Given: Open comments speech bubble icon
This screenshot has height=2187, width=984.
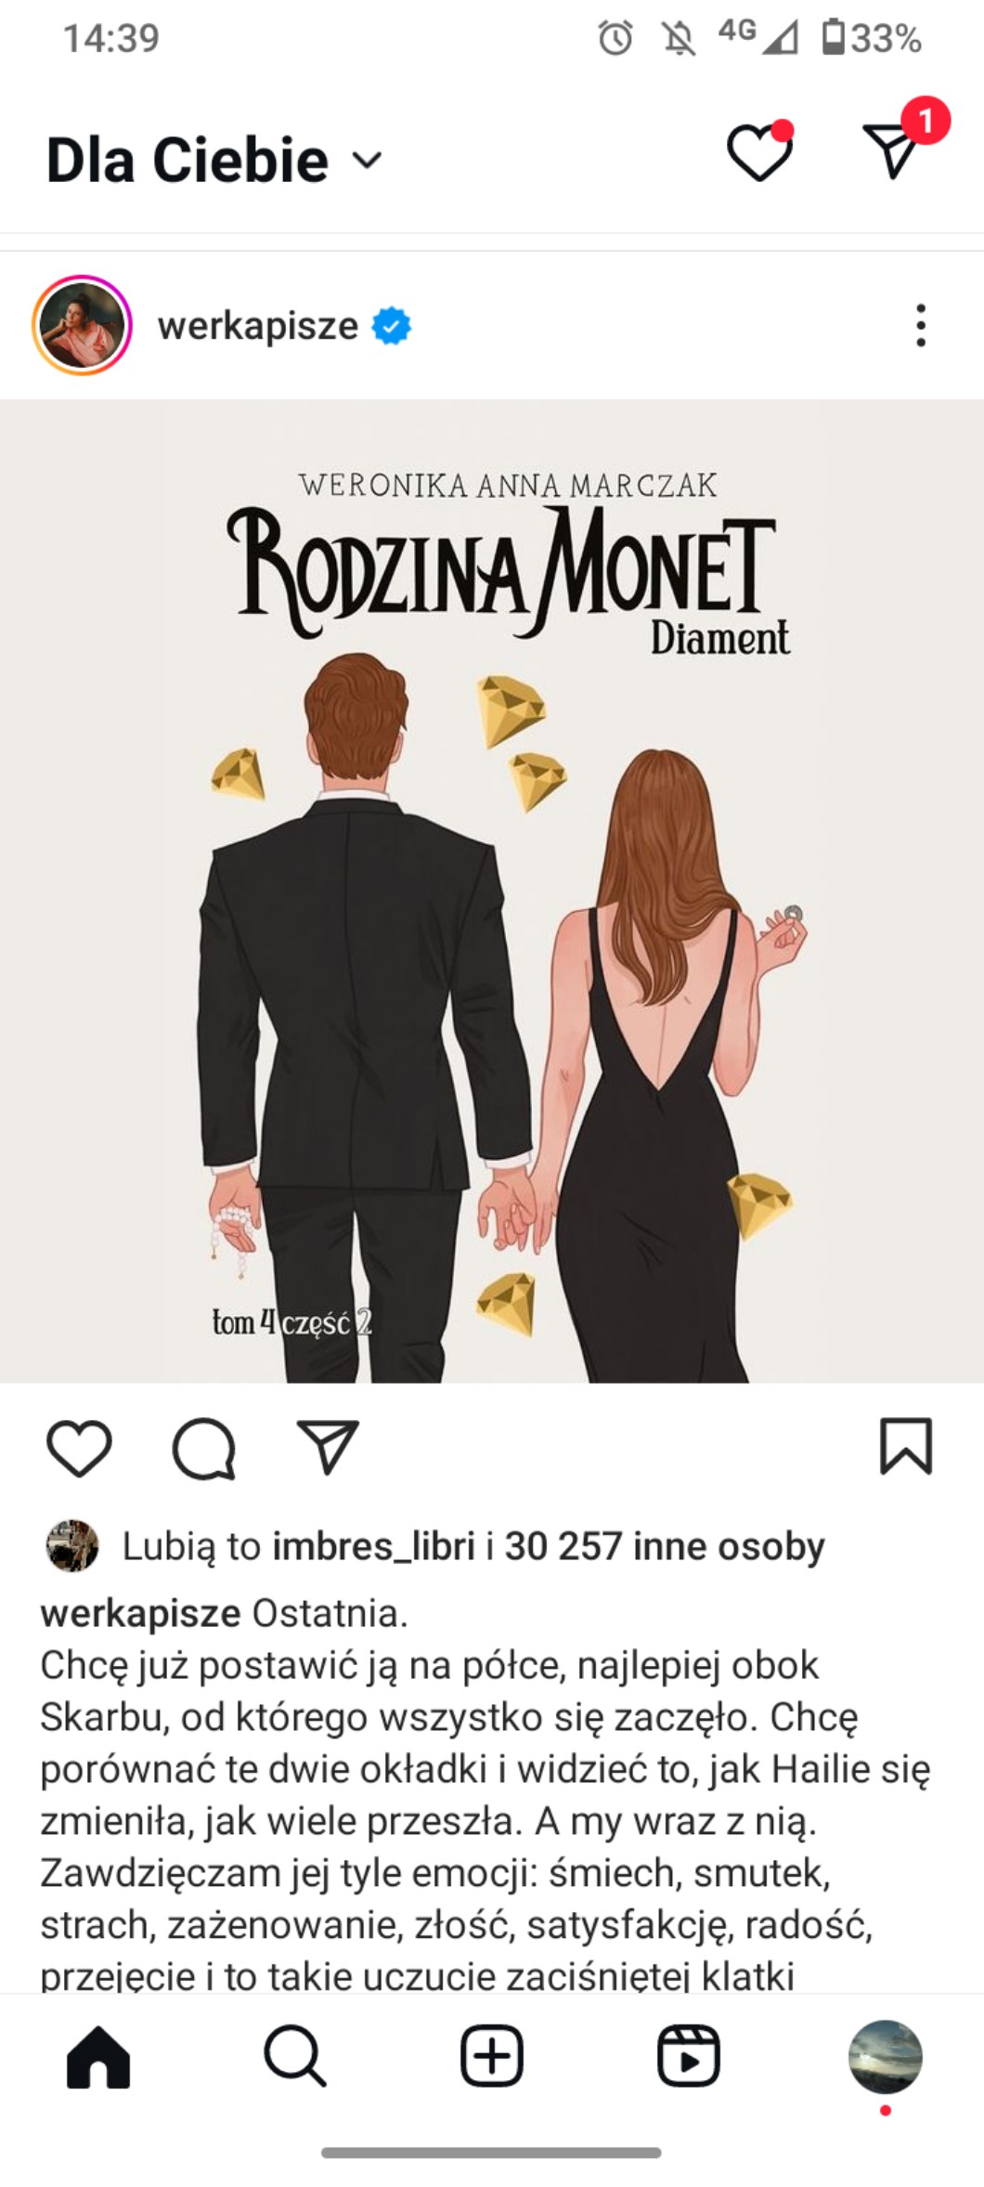Looking at the screenshot, I should click(x=204, y=1448).
